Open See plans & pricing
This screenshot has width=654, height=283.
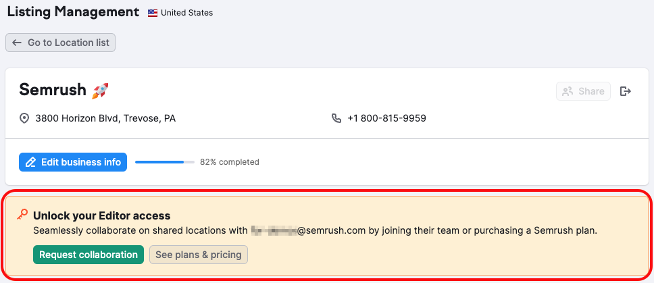[199, 255]
